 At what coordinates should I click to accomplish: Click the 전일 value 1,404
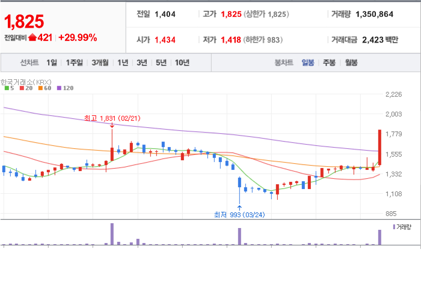tap(165, 14)
